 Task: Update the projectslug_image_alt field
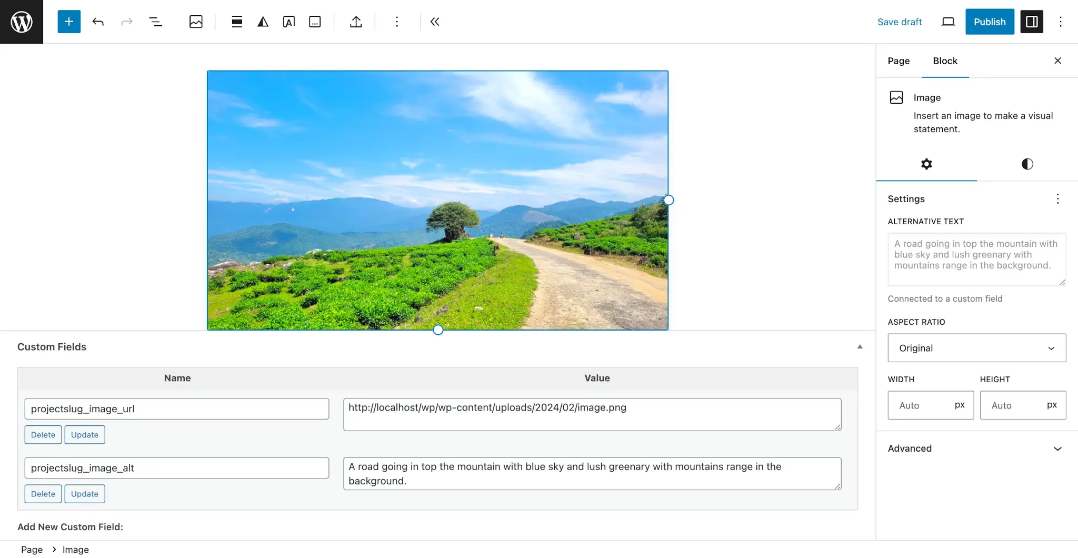pyautogui.click(x=85, y=494)
